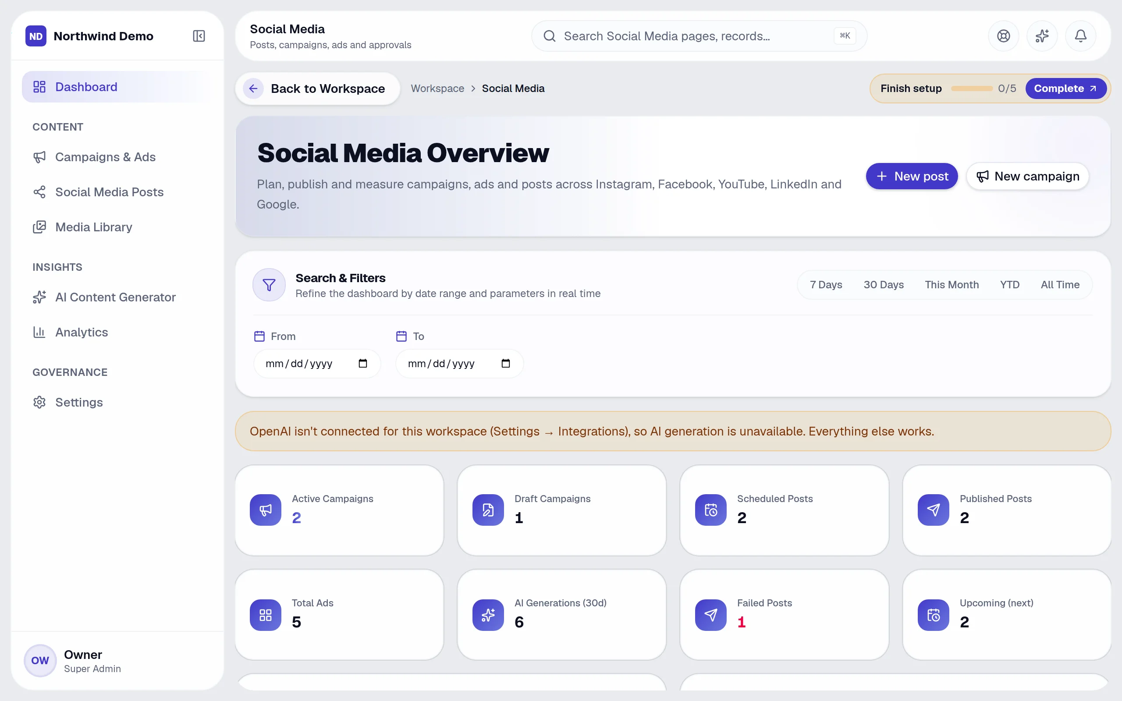Select the 7 Days range
Image resolution: width=1122 pixels, height=701 pixels.
(x=826, y=285)
